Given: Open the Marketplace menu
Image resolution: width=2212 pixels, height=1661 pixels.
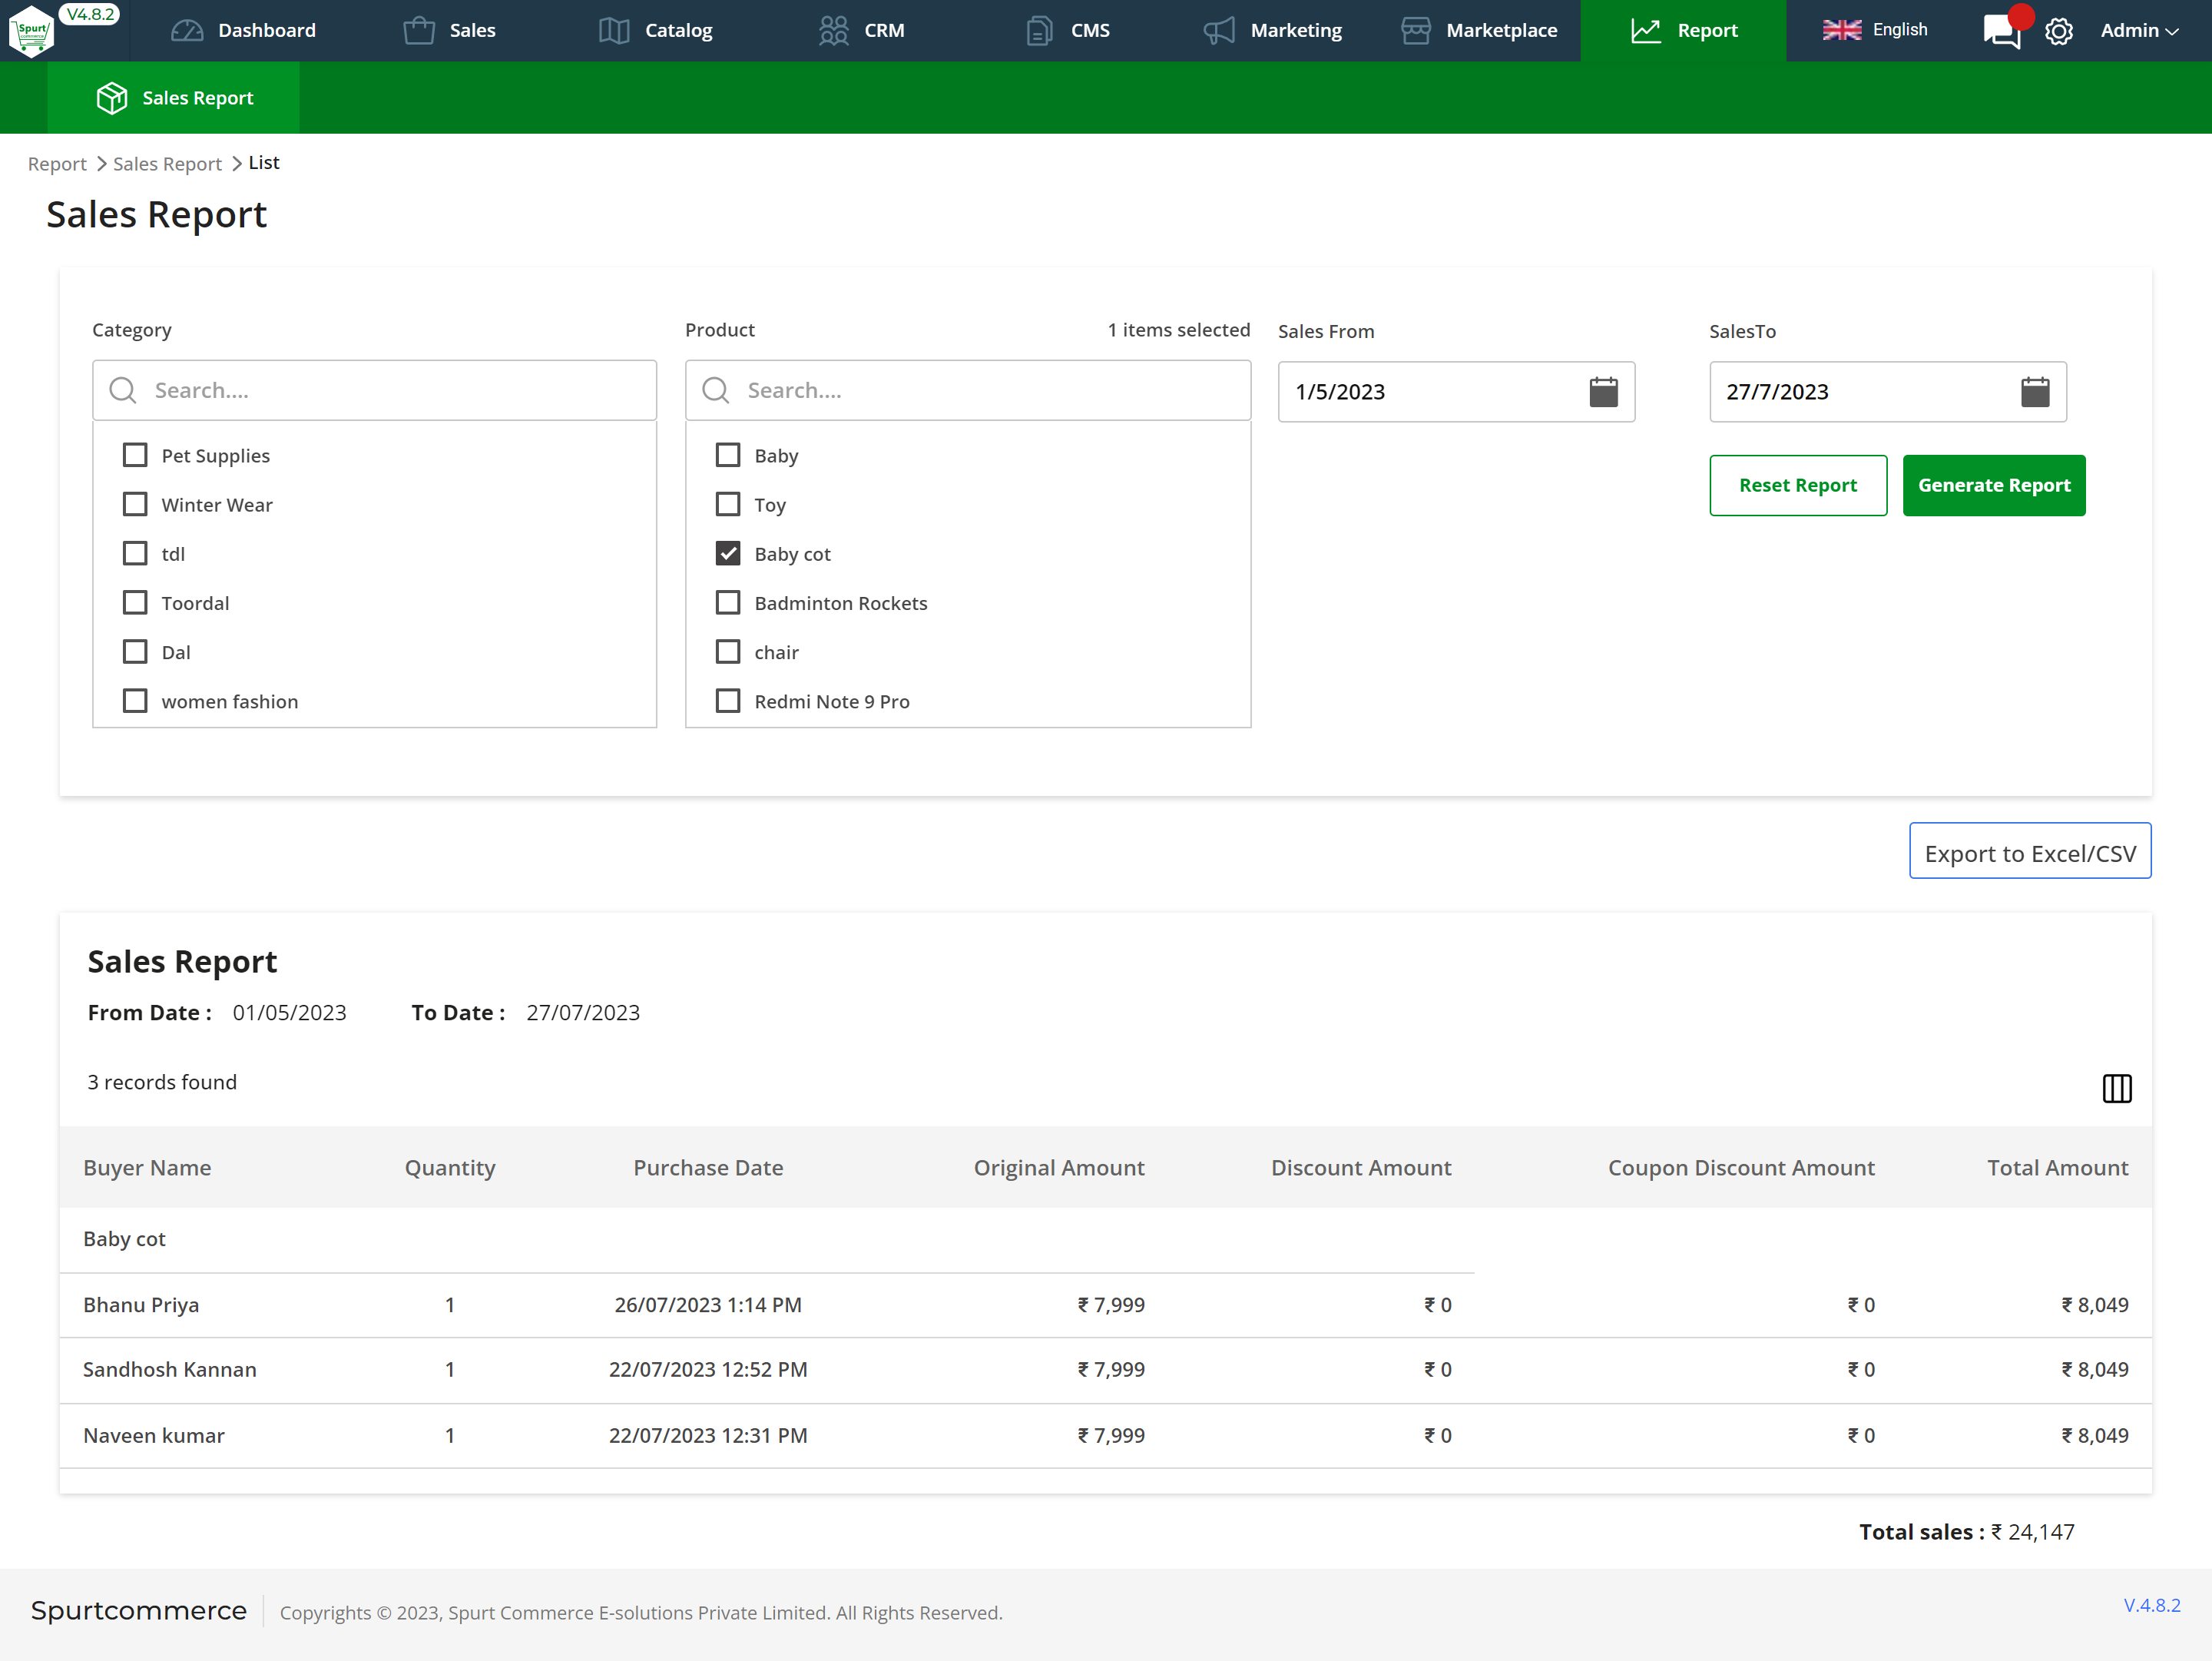Looking at the screenshot, I should (1479, 31).
